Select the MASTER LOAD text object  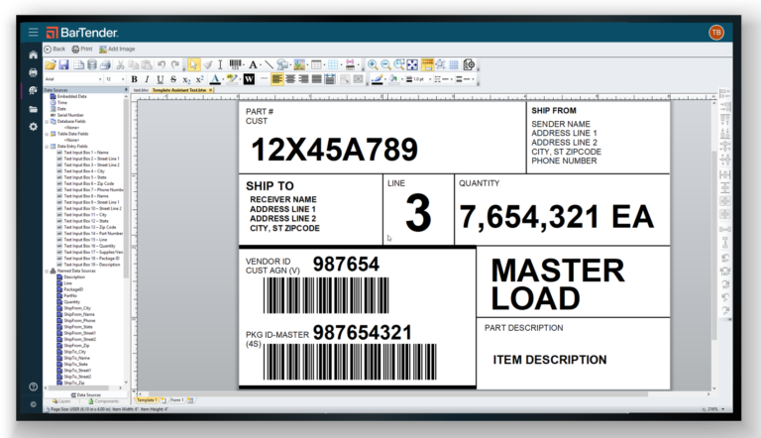coord(558,284)
